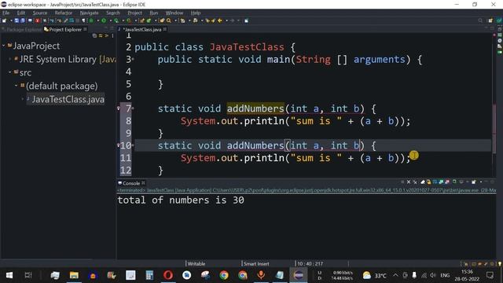
Task: Open the Edit menu
Action: click(x=21, y=13)
